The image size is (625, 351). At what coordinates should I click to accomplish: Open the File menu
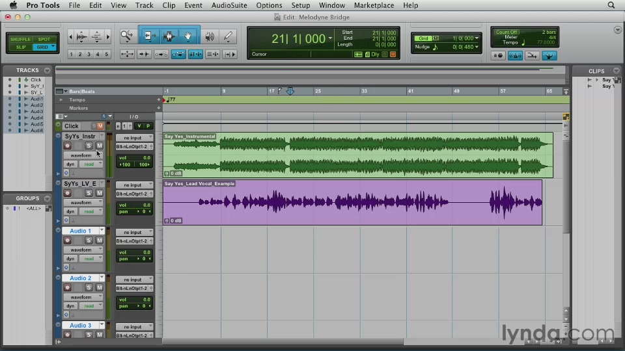click(x=74, y=5)
